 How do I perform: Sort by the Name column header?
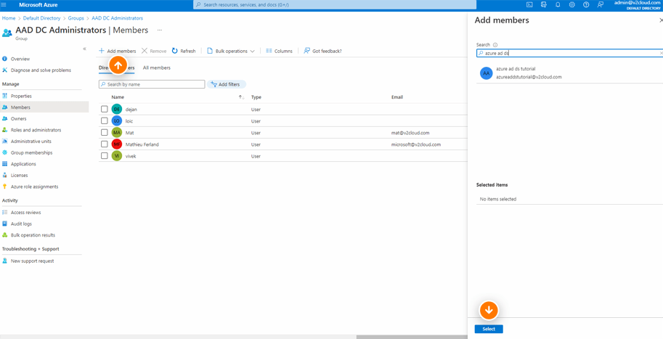pos(118,97)
